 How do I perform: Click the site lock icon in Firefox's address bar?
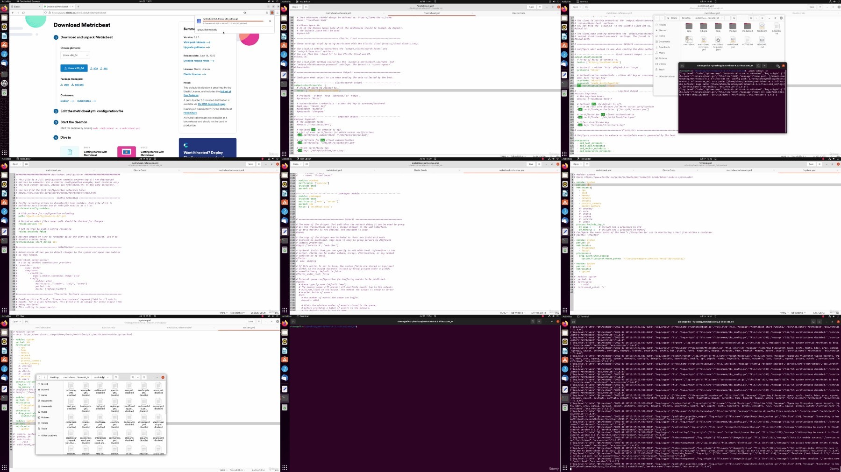[x=49, y=13]
